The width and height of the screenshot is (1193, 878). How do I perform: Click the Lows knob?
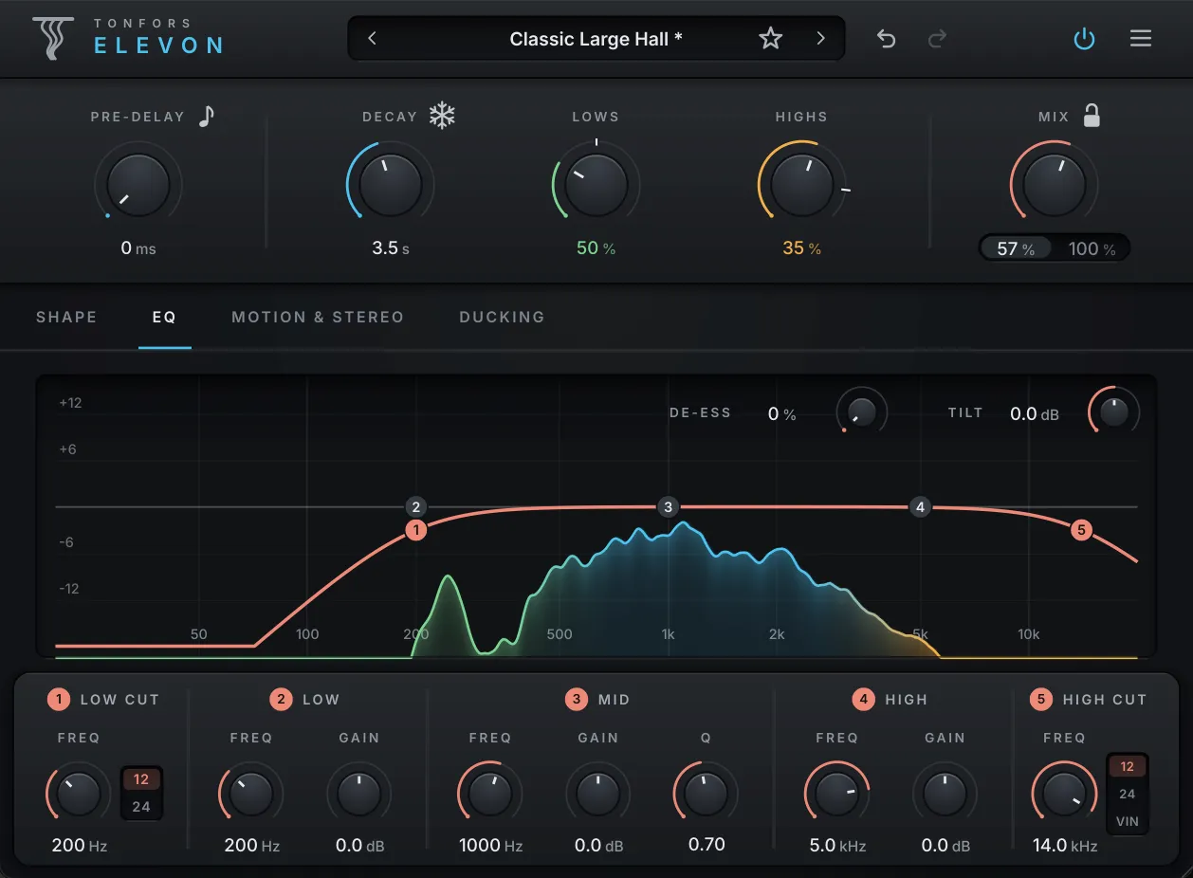(596, 185)
